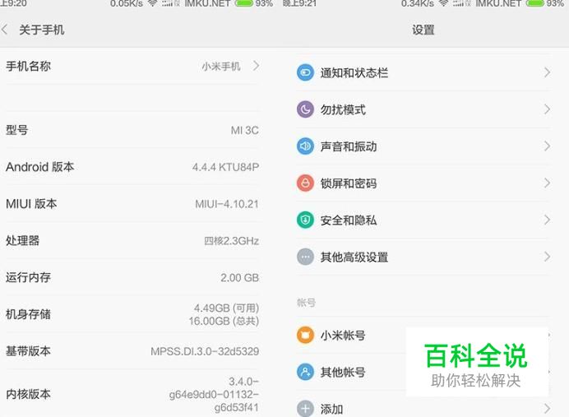The image size is (569, 417).
Task: Tap available storage 4.49GB (可用)
Action: pos(226,308)
